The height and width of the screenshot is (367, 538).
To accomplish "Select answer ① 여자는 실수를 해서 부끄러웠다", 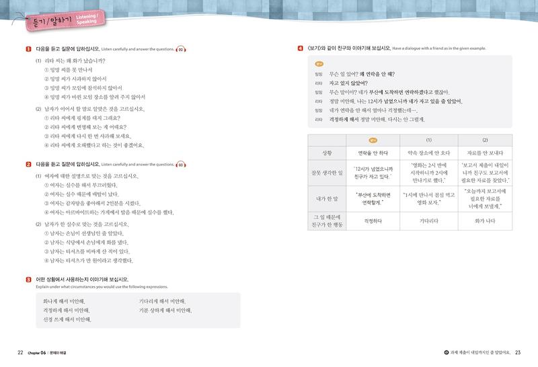I will tap(81, 186).
